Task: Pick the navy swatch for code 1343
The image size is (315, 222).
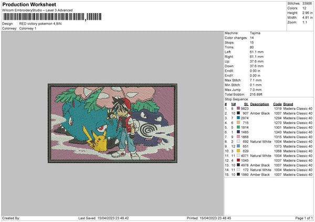Action: (238, 132)
